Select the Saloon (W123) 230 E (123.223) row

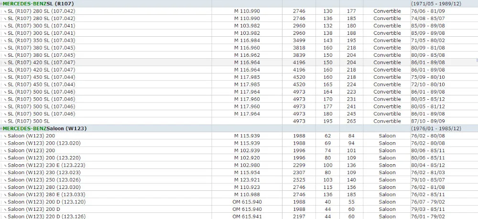239,165
